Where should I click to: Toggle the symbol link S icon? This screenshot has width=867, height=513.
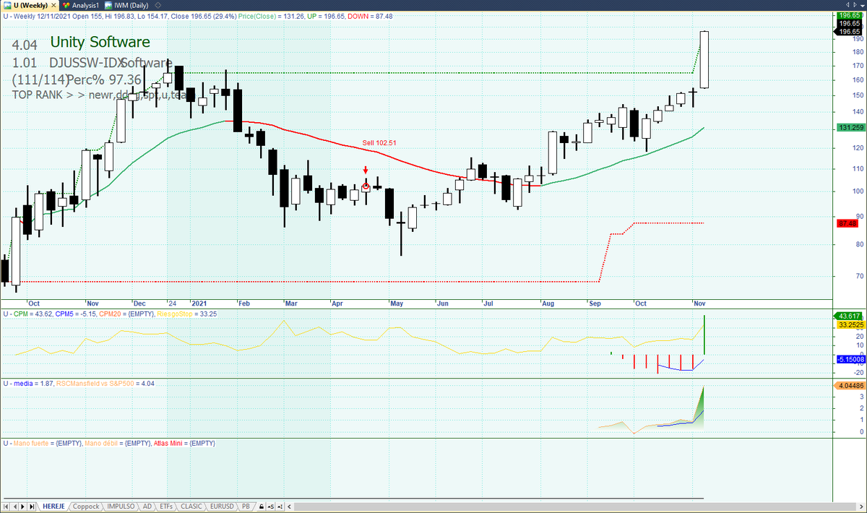270,506
